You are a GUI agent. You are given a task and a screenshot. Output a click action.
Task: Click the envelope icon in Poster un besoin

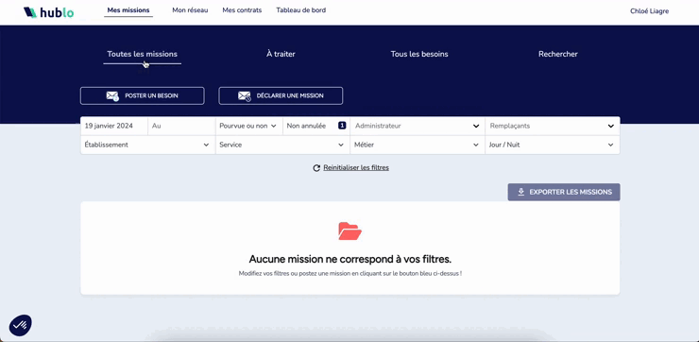(112, 95)
